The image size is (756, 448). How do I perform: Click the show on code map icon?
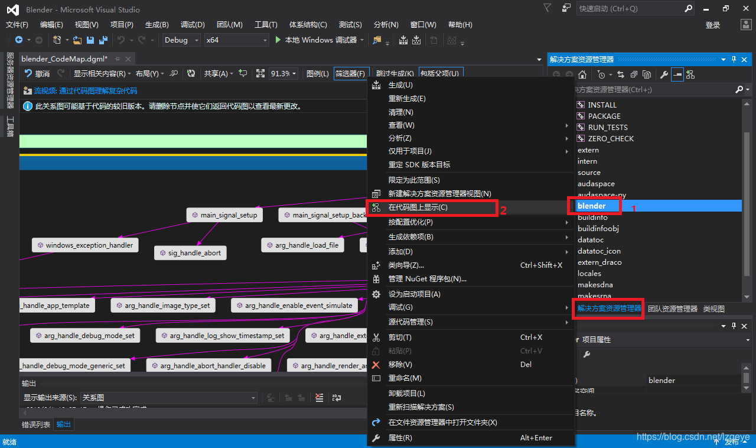click(690, 74)
